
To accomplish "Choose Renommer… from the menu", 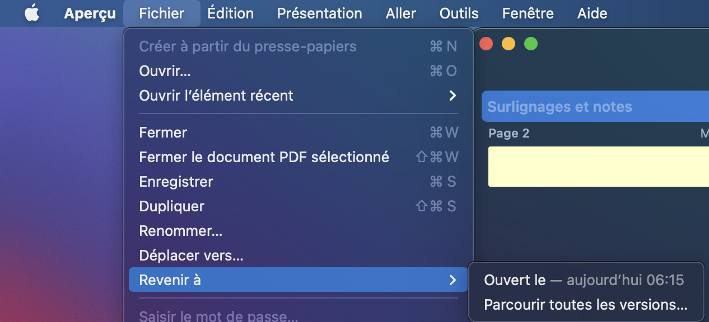I will tap(180, 231).
